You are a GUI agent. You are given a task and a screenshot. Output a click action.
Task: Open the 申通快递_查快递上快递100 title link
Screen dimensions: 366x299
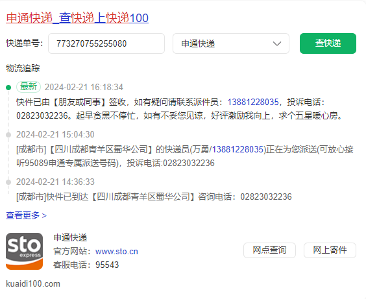(x=77, y=18)
